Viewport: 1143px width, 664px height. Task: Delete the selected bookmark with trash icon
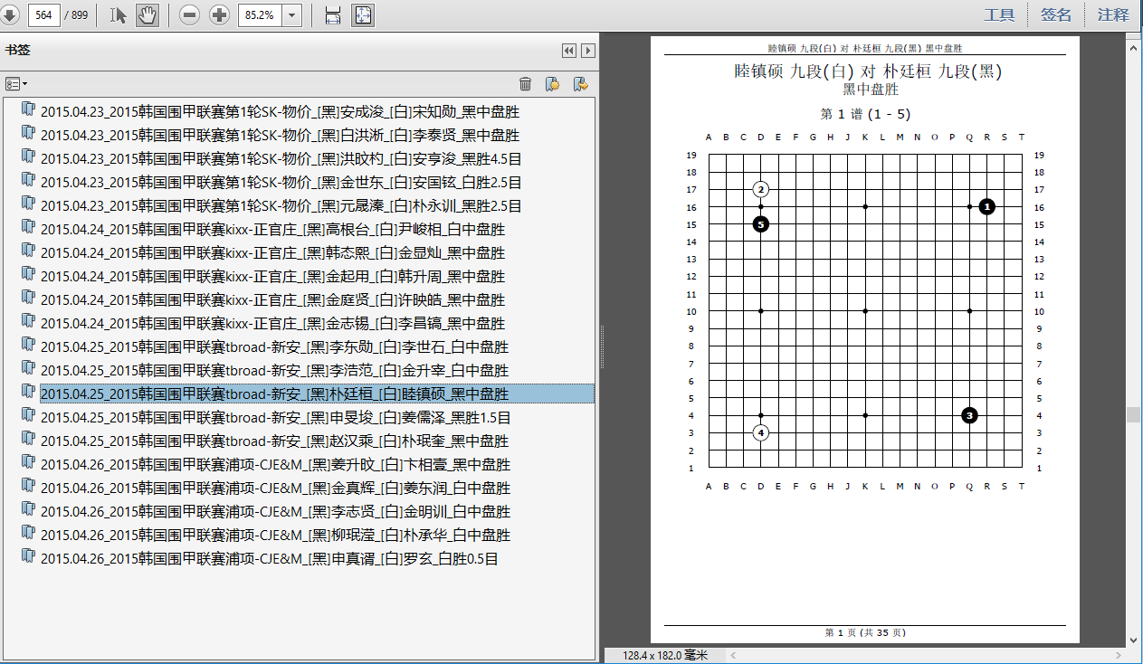point(525,84)
